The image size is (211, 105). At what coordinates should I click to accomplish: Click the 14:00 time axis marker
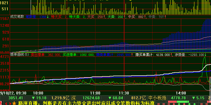pyautogui.click(x=181, y=93)
